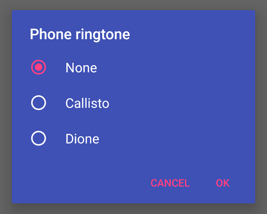Discard ringtone changes via the pink CANCEL text
The width and height of the screenshot is (267, 214).
[x=170, y=183]
